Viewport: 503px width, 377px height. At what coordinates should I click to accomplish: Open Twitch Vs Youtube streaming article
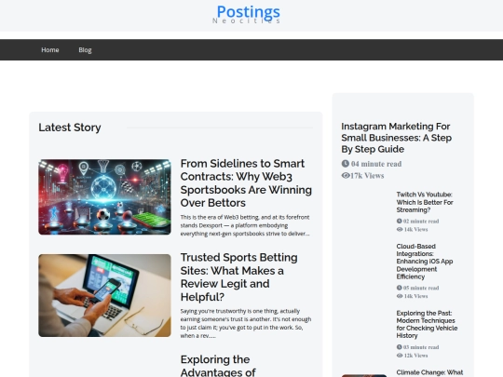pyautogui.click(x=425, y=202)
